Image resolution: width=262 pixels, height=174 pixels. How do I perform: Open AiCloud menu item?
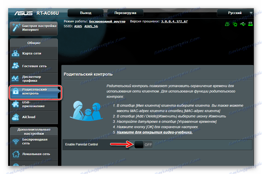pyautogui.click(x=34, y=117)
